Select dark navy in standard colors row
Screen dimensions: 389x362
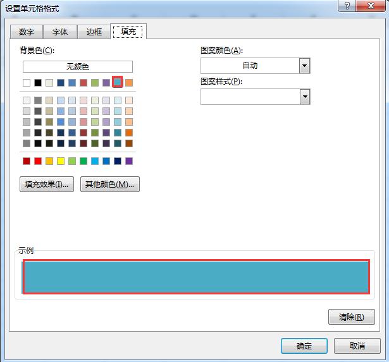click(118, 161)
